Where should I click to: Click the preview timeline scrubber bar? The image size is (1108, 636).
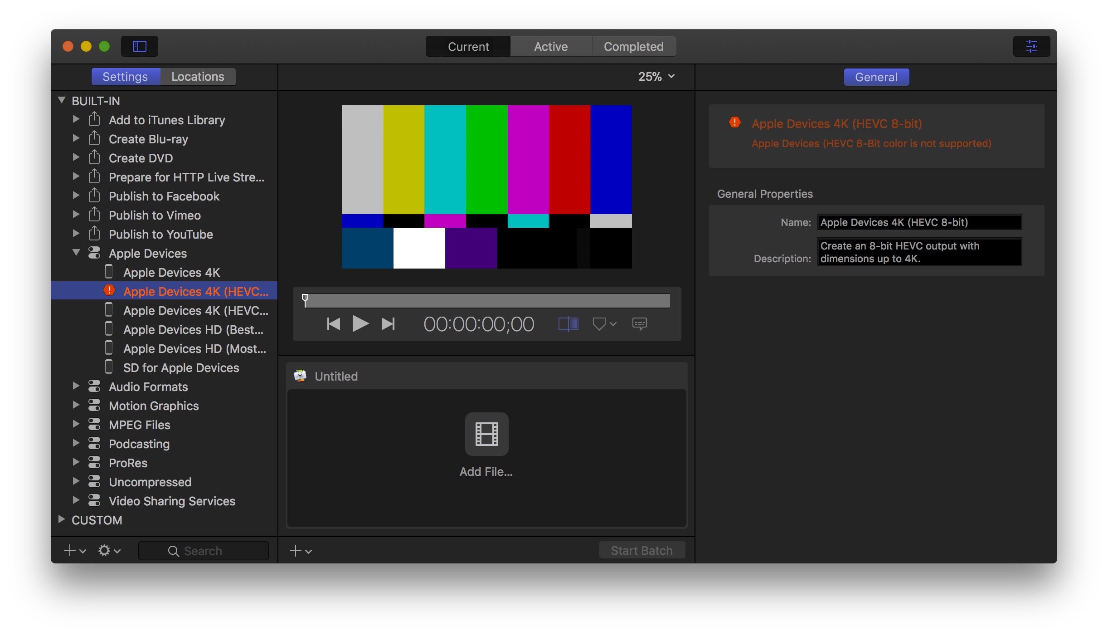coord(487,301)
